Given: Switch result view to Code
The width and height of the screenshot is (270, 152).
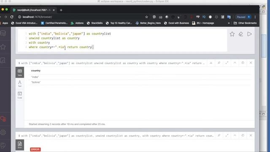Looking at the screenshot, I should click(20, 95).
